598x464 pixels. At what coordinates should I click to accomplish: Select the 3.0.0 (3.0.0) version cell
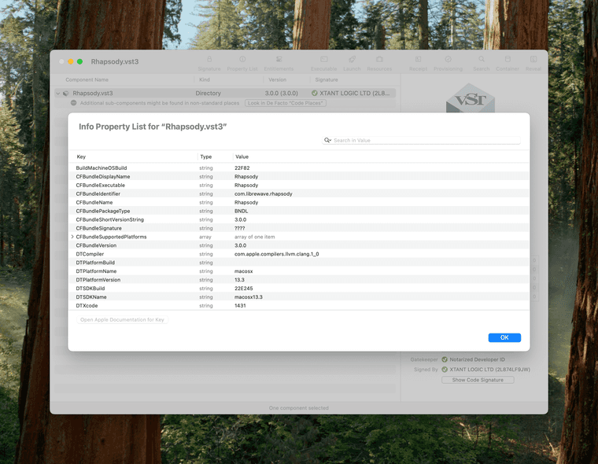pyautogui.click(x=282, y=93)
